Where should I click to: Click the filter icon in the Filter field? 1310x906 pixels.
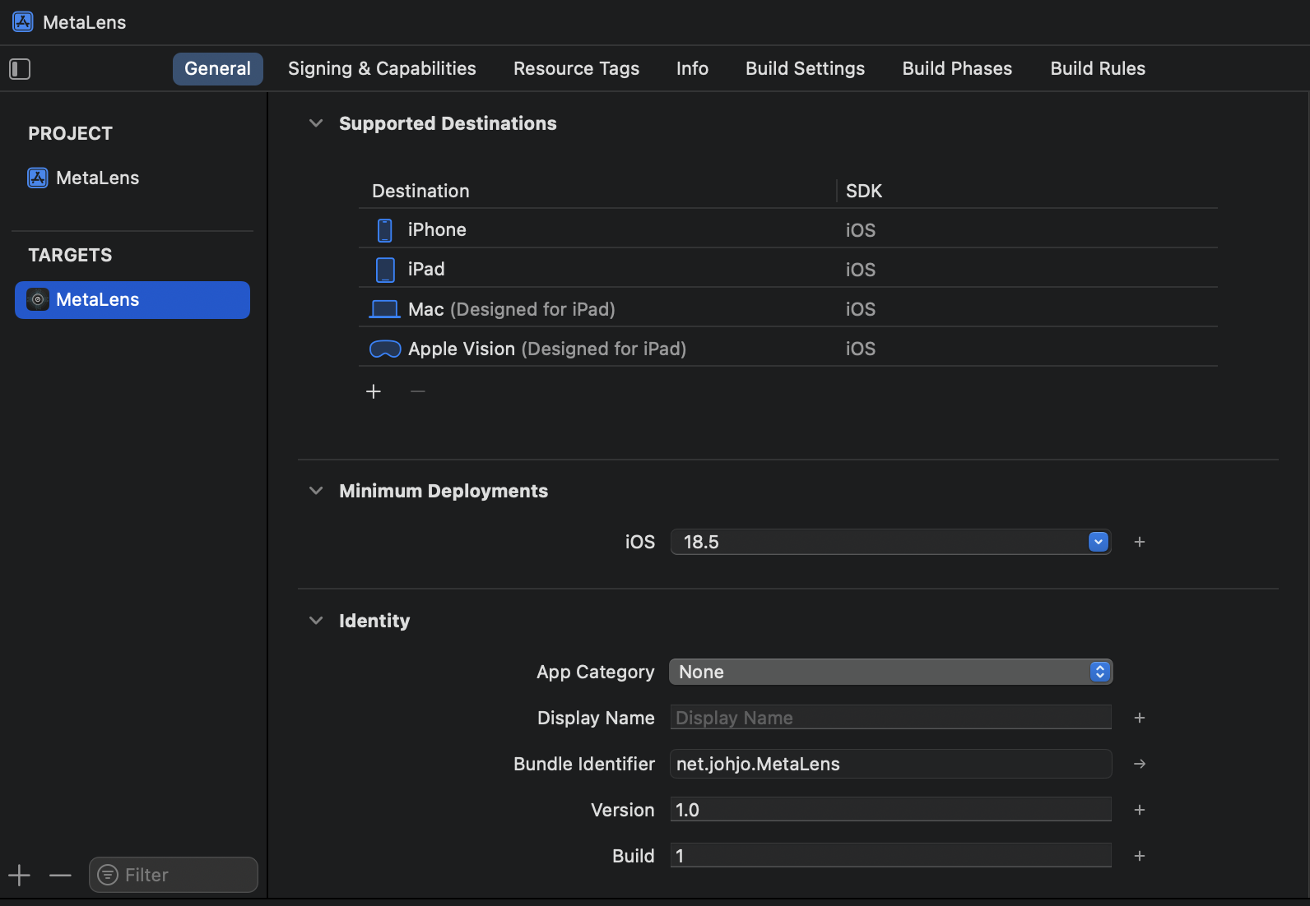[x=108, y=875]
